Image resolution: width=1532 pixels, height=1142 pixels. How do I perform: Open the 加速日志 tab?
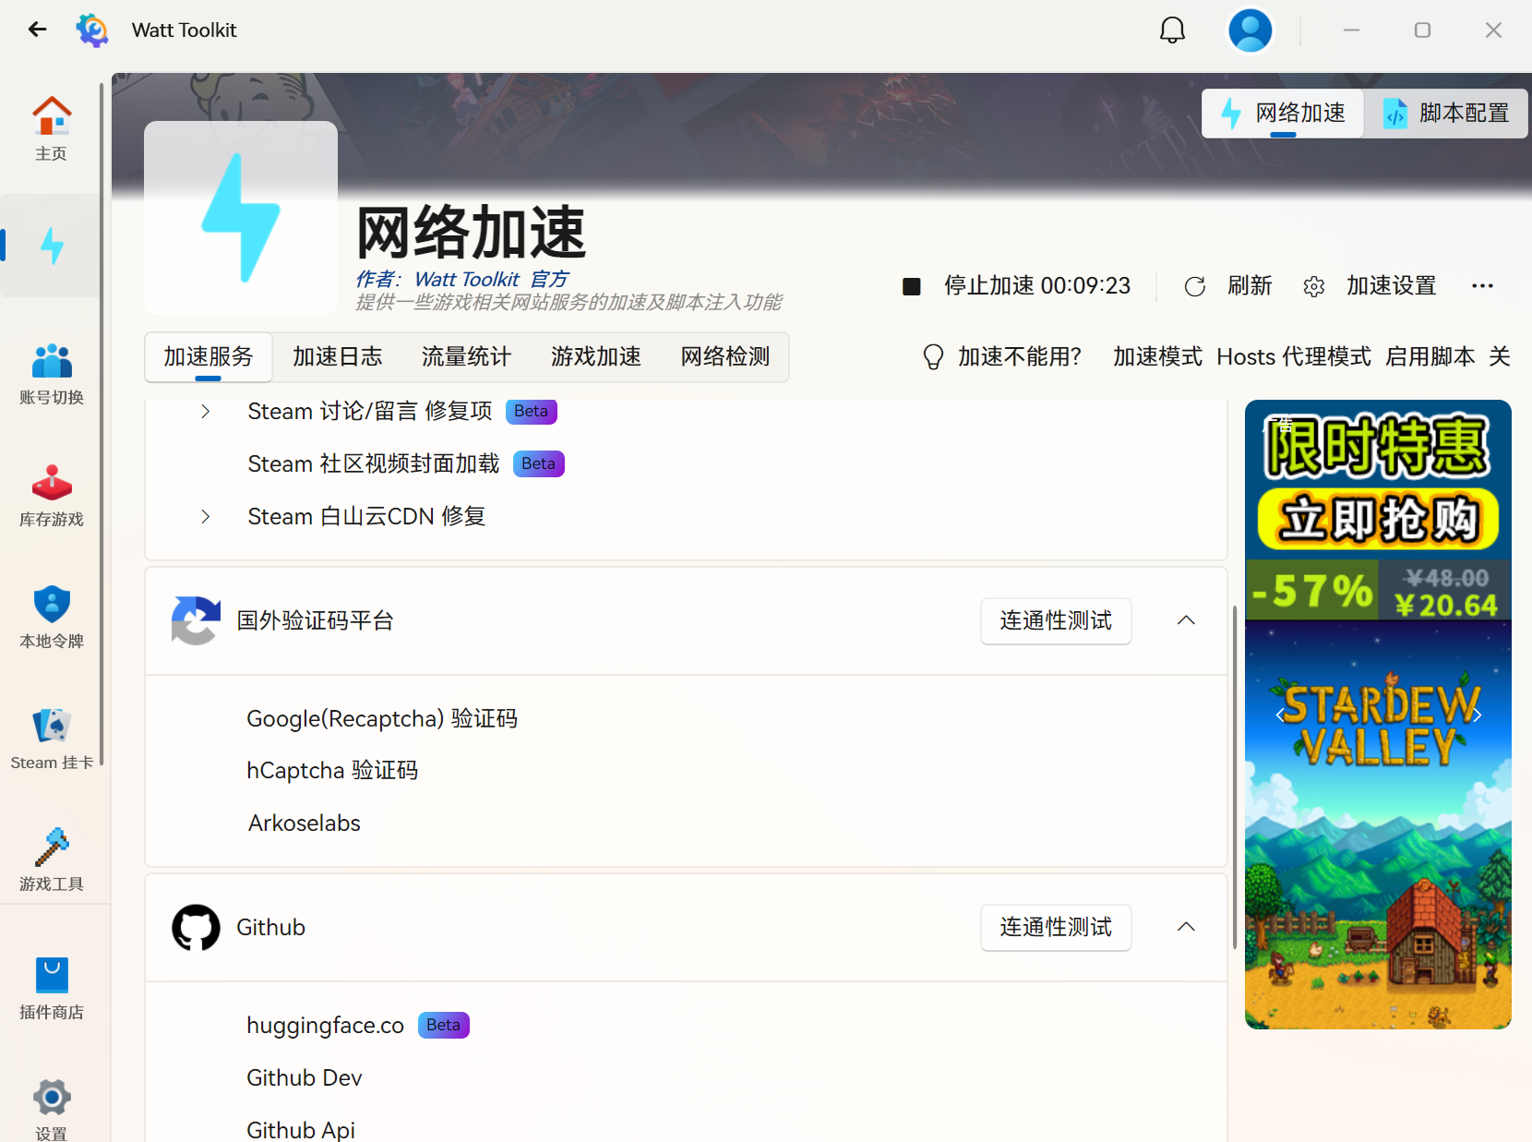coord(337,356)
